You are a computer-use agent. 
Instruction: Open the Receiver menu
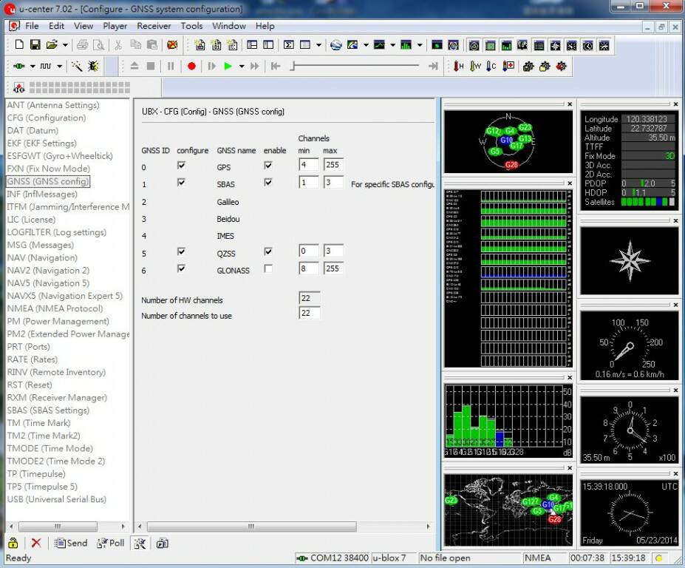(154, 26)
